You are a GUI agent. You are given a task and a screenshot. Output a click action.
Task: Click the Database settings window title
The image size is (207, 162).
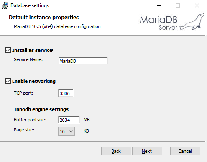[30, 5]
